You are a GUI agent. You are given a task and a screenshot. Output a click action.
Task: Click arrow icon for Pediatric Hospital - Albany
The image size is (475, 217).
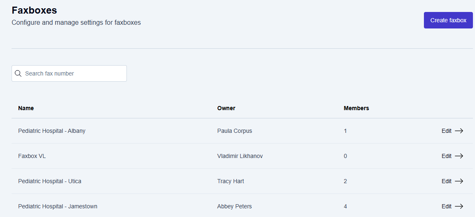[459, 131]
